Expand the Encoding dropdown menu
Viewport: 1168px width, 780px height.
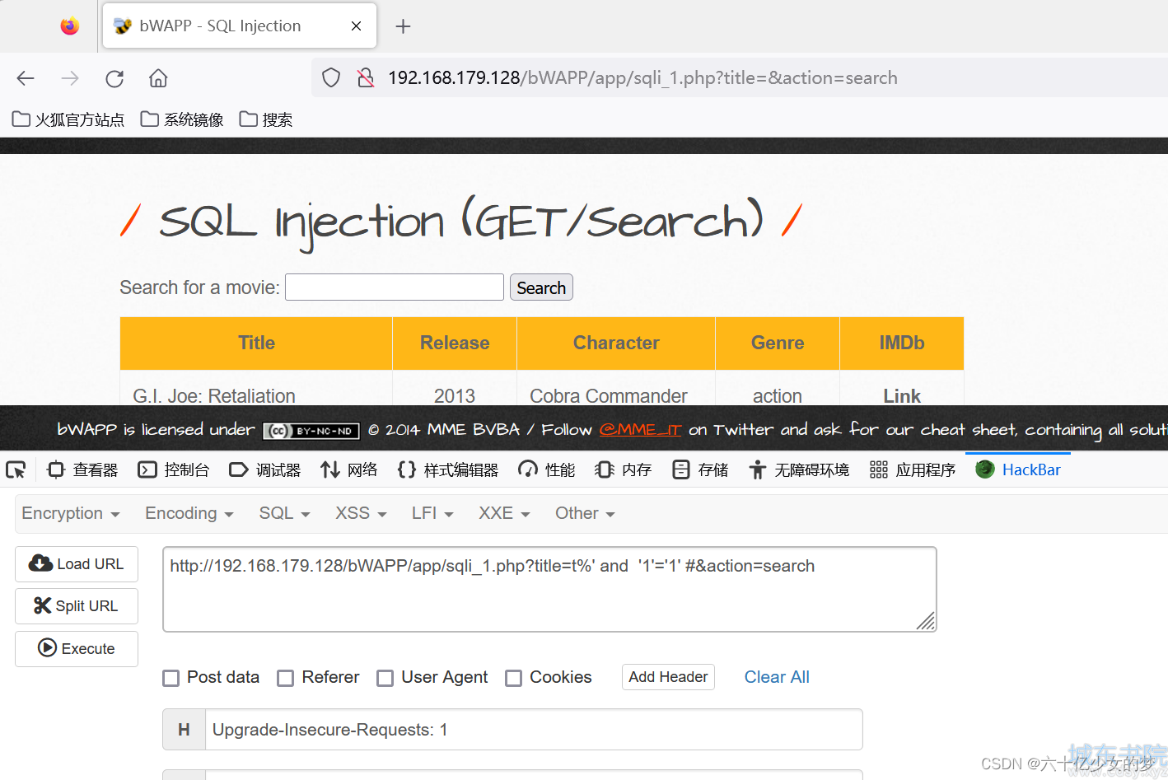coord(189,513)
